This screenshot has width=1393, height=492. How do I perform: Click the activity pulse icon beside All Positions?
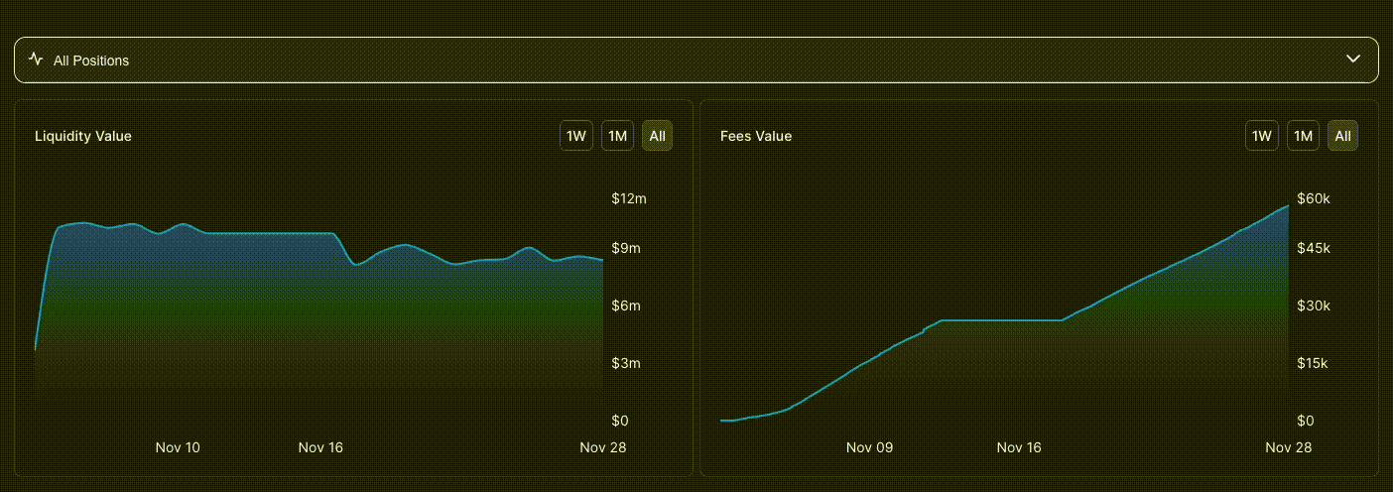click(x=36, y=60)
